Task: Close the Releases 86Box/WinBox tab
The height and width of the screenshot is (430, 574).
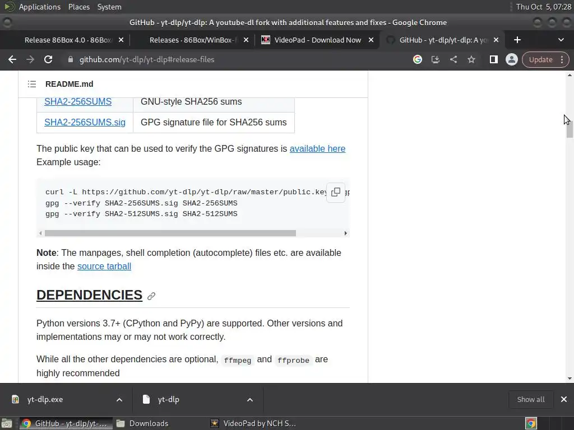Action: [x=246, y=40]
